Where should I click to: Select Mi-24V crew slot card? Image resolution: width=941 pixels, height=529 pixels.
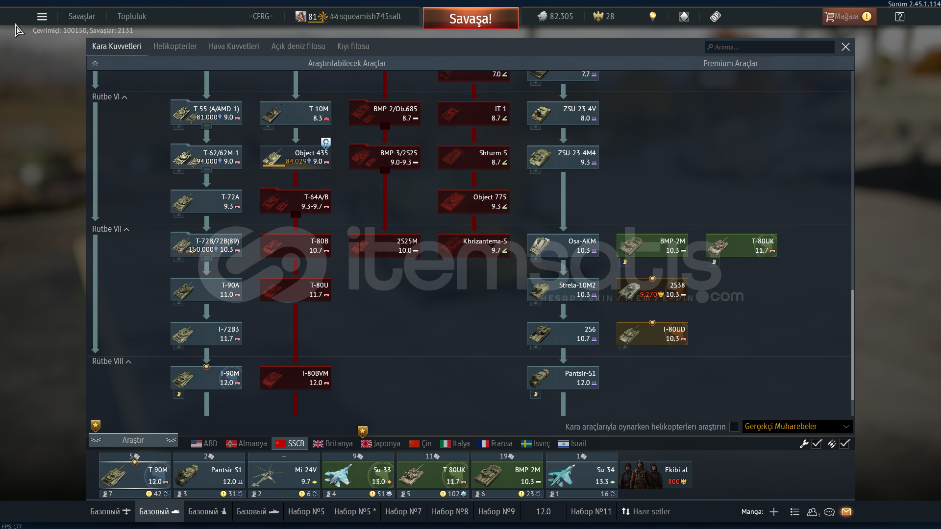(284, 475)
